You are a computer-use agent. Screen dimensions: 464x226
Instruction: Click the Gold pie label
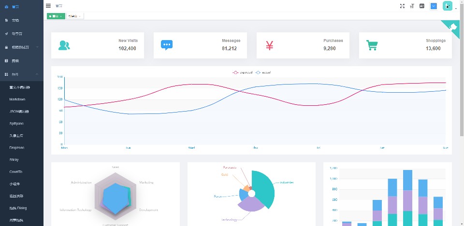point(224,175)
